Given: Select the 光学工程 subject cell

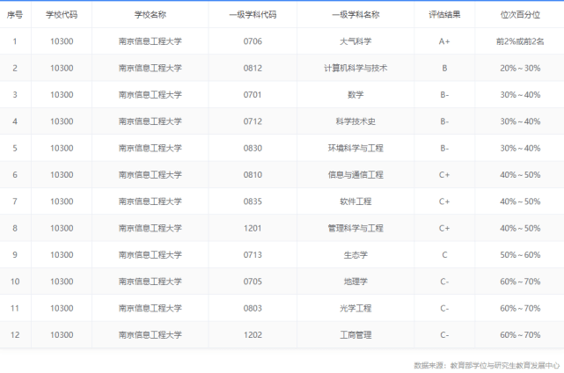Looking at the screenshot, I should click(x=355, y=308).
